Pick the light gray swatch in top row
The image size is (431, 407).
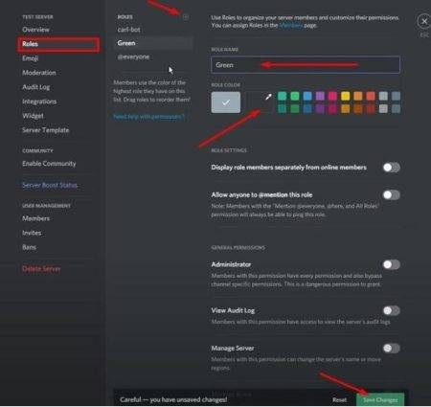pos(383,96)
